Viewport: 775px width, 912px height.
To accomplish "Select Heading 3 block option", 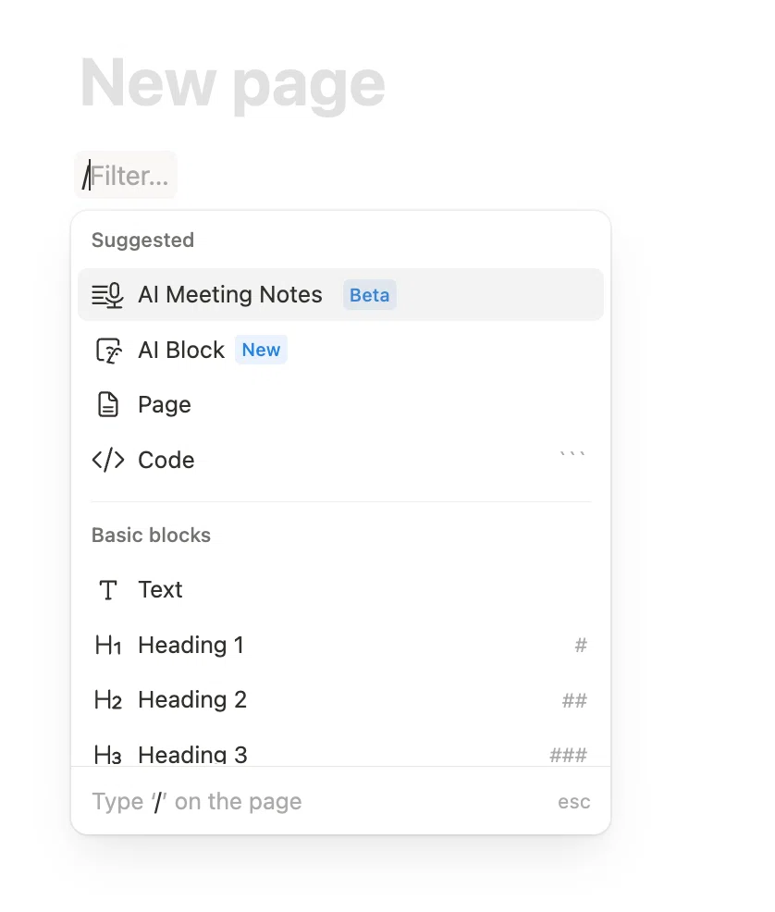I will 340,754.
